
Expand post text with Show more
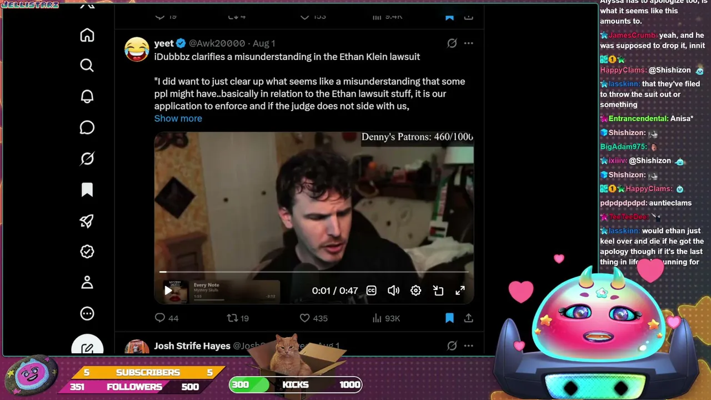[x=178, y=118]
